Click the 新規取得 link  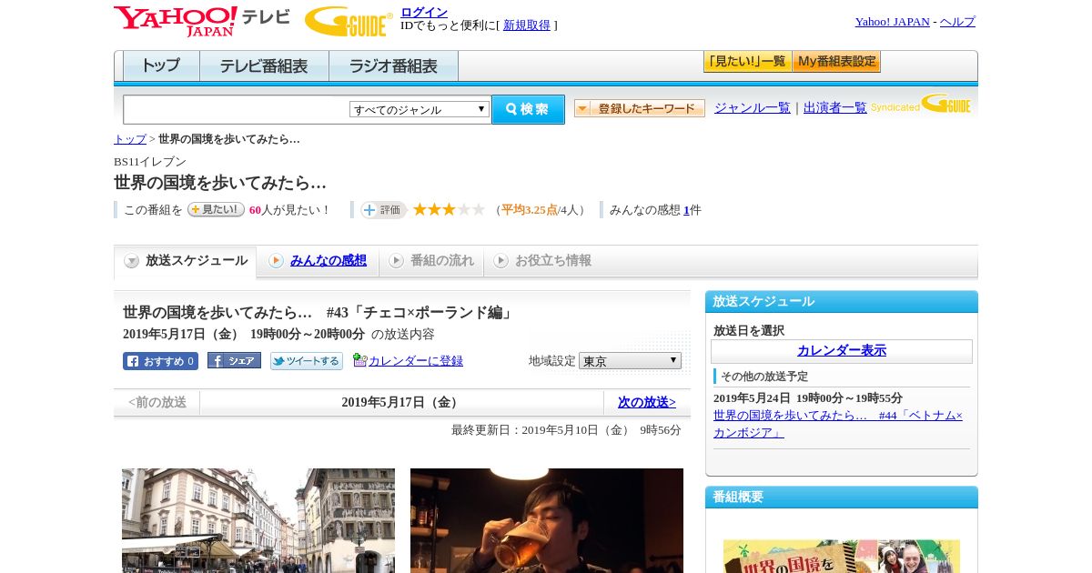click(x=527, y=25)
